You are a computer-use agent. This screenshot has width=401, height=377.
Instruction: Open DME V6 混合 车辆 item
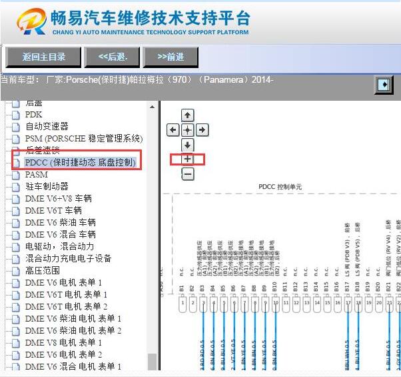coord(61,234)
